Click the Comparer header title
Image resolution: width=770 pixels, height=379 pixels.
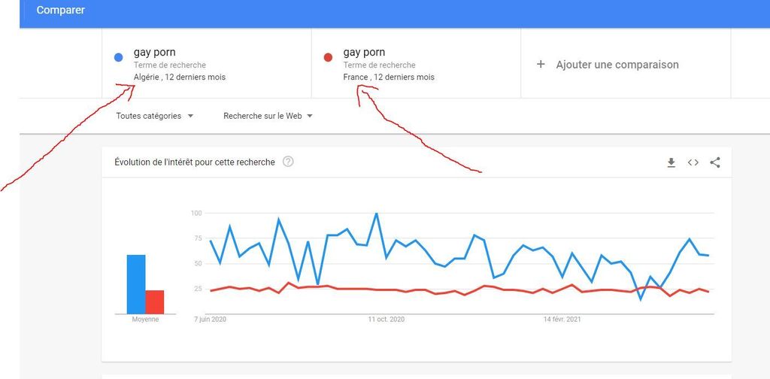click(61, 11)
